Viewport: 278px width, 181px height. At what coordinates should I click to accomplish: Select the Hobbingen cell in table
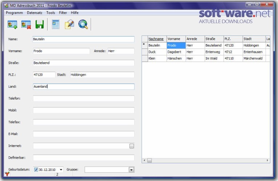[x=254, y=46]
